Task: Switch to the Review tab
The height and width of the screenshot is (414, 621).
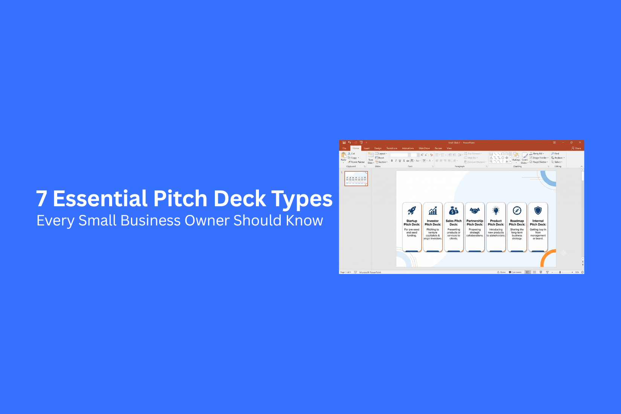Action: point(438,148)
